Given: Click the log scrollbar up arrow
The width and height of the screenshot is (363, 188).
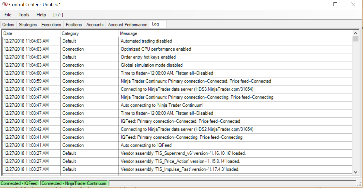Looking at the screenshot, I should (x=355, y=33).
